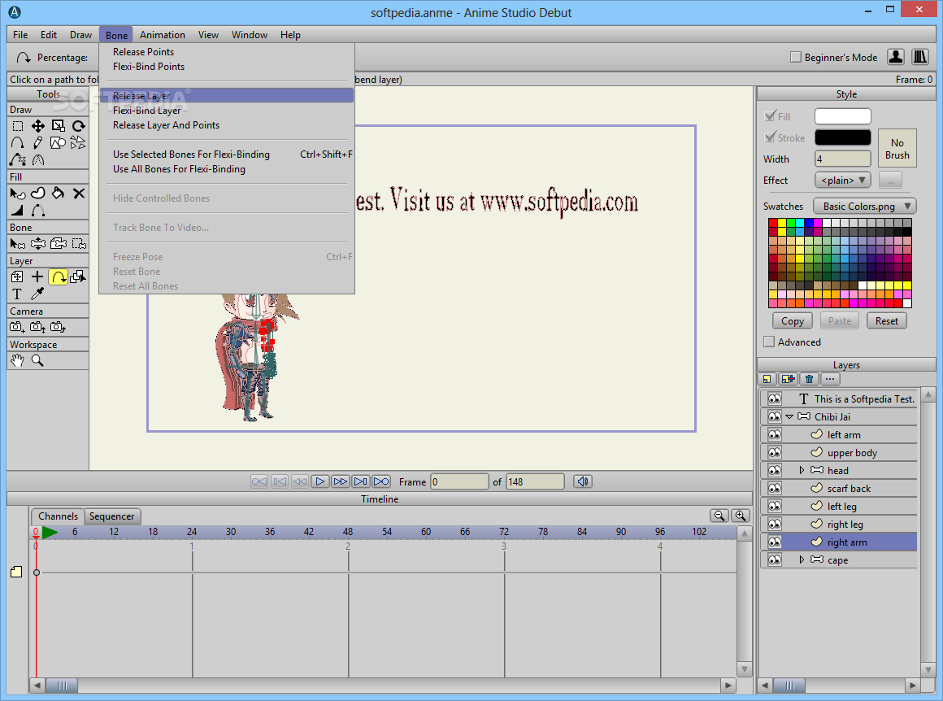Select the Zoom Workspace magnifier tool
This screenshot has height=701, width=943.
(38, 360)
